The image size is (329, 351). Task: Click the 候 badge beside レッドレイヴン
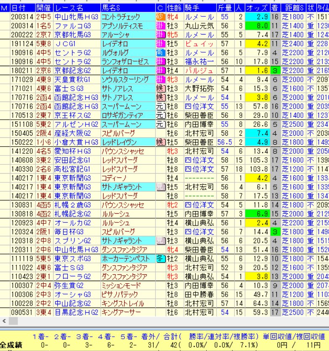160,142
